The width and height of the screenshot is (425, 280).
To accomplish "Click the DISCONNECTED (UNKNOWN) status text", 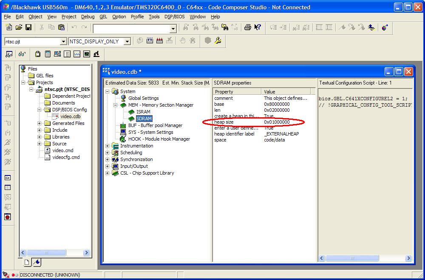I will point(50,275).
